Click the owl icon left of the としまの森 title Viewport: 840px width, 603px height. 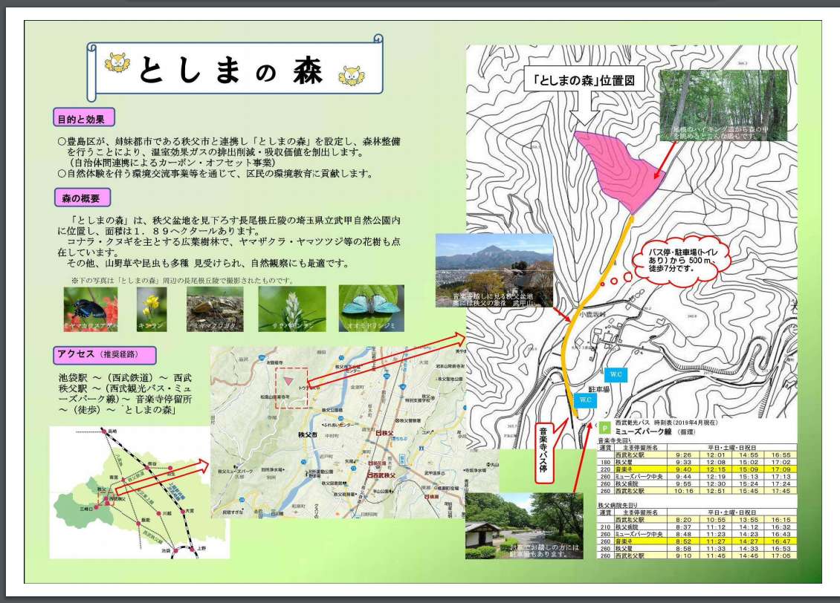[117, 62]
